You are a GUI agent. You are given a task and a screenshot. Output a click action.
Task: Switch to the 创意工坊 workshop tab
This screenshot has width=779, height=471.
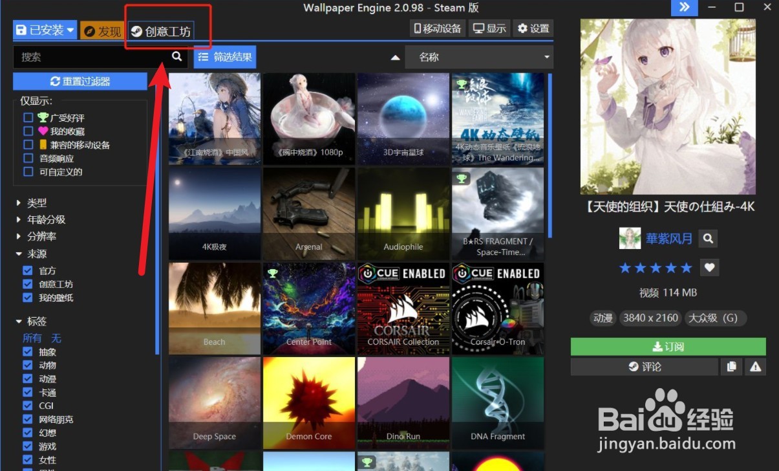pyautogui.click(x=160, y=31)
